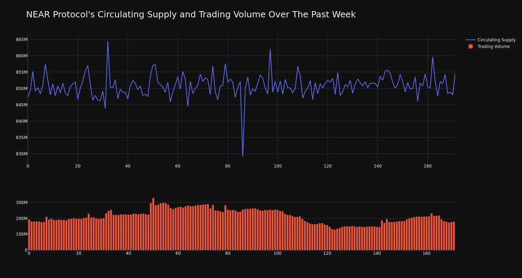Click the 120 tick on supply x-axis

click(x=327, y=166)
